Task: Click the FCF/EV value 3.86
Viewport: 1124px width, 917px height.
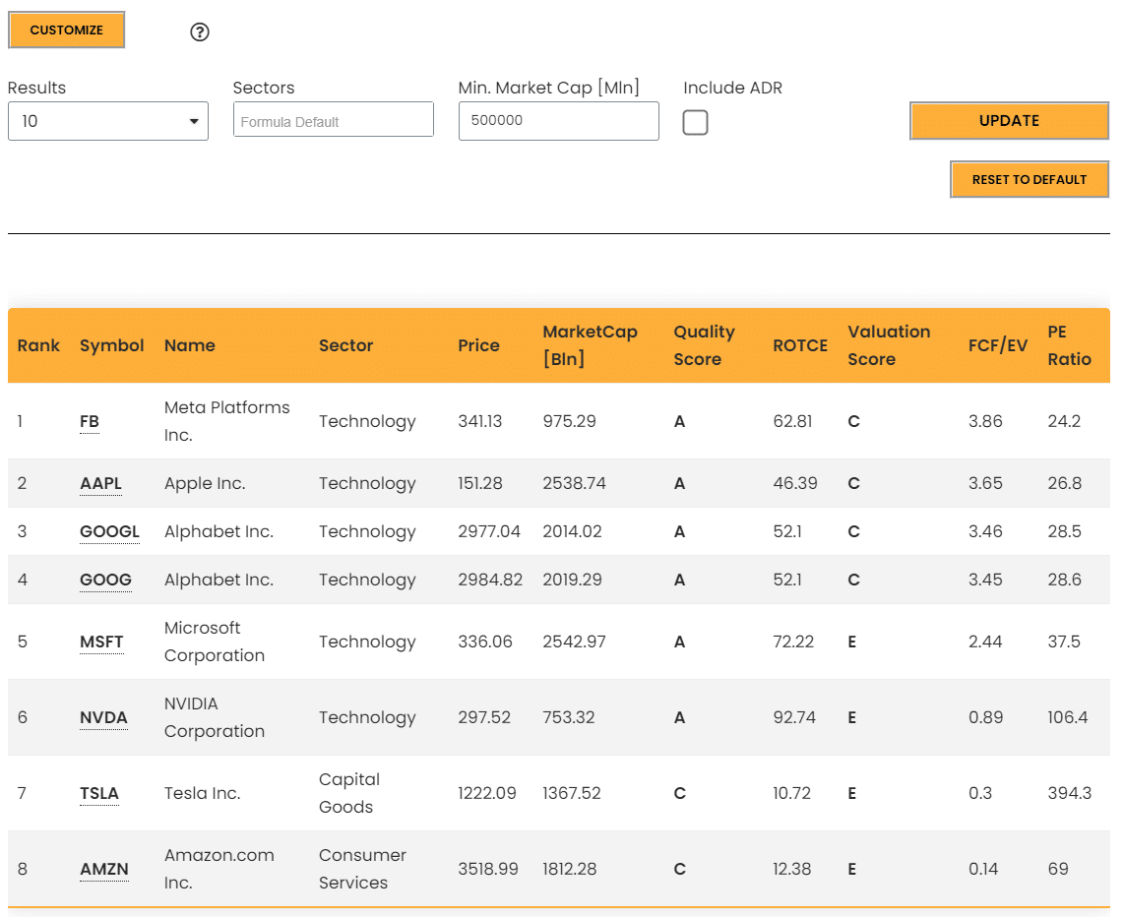Action: [x=985, y=421]
